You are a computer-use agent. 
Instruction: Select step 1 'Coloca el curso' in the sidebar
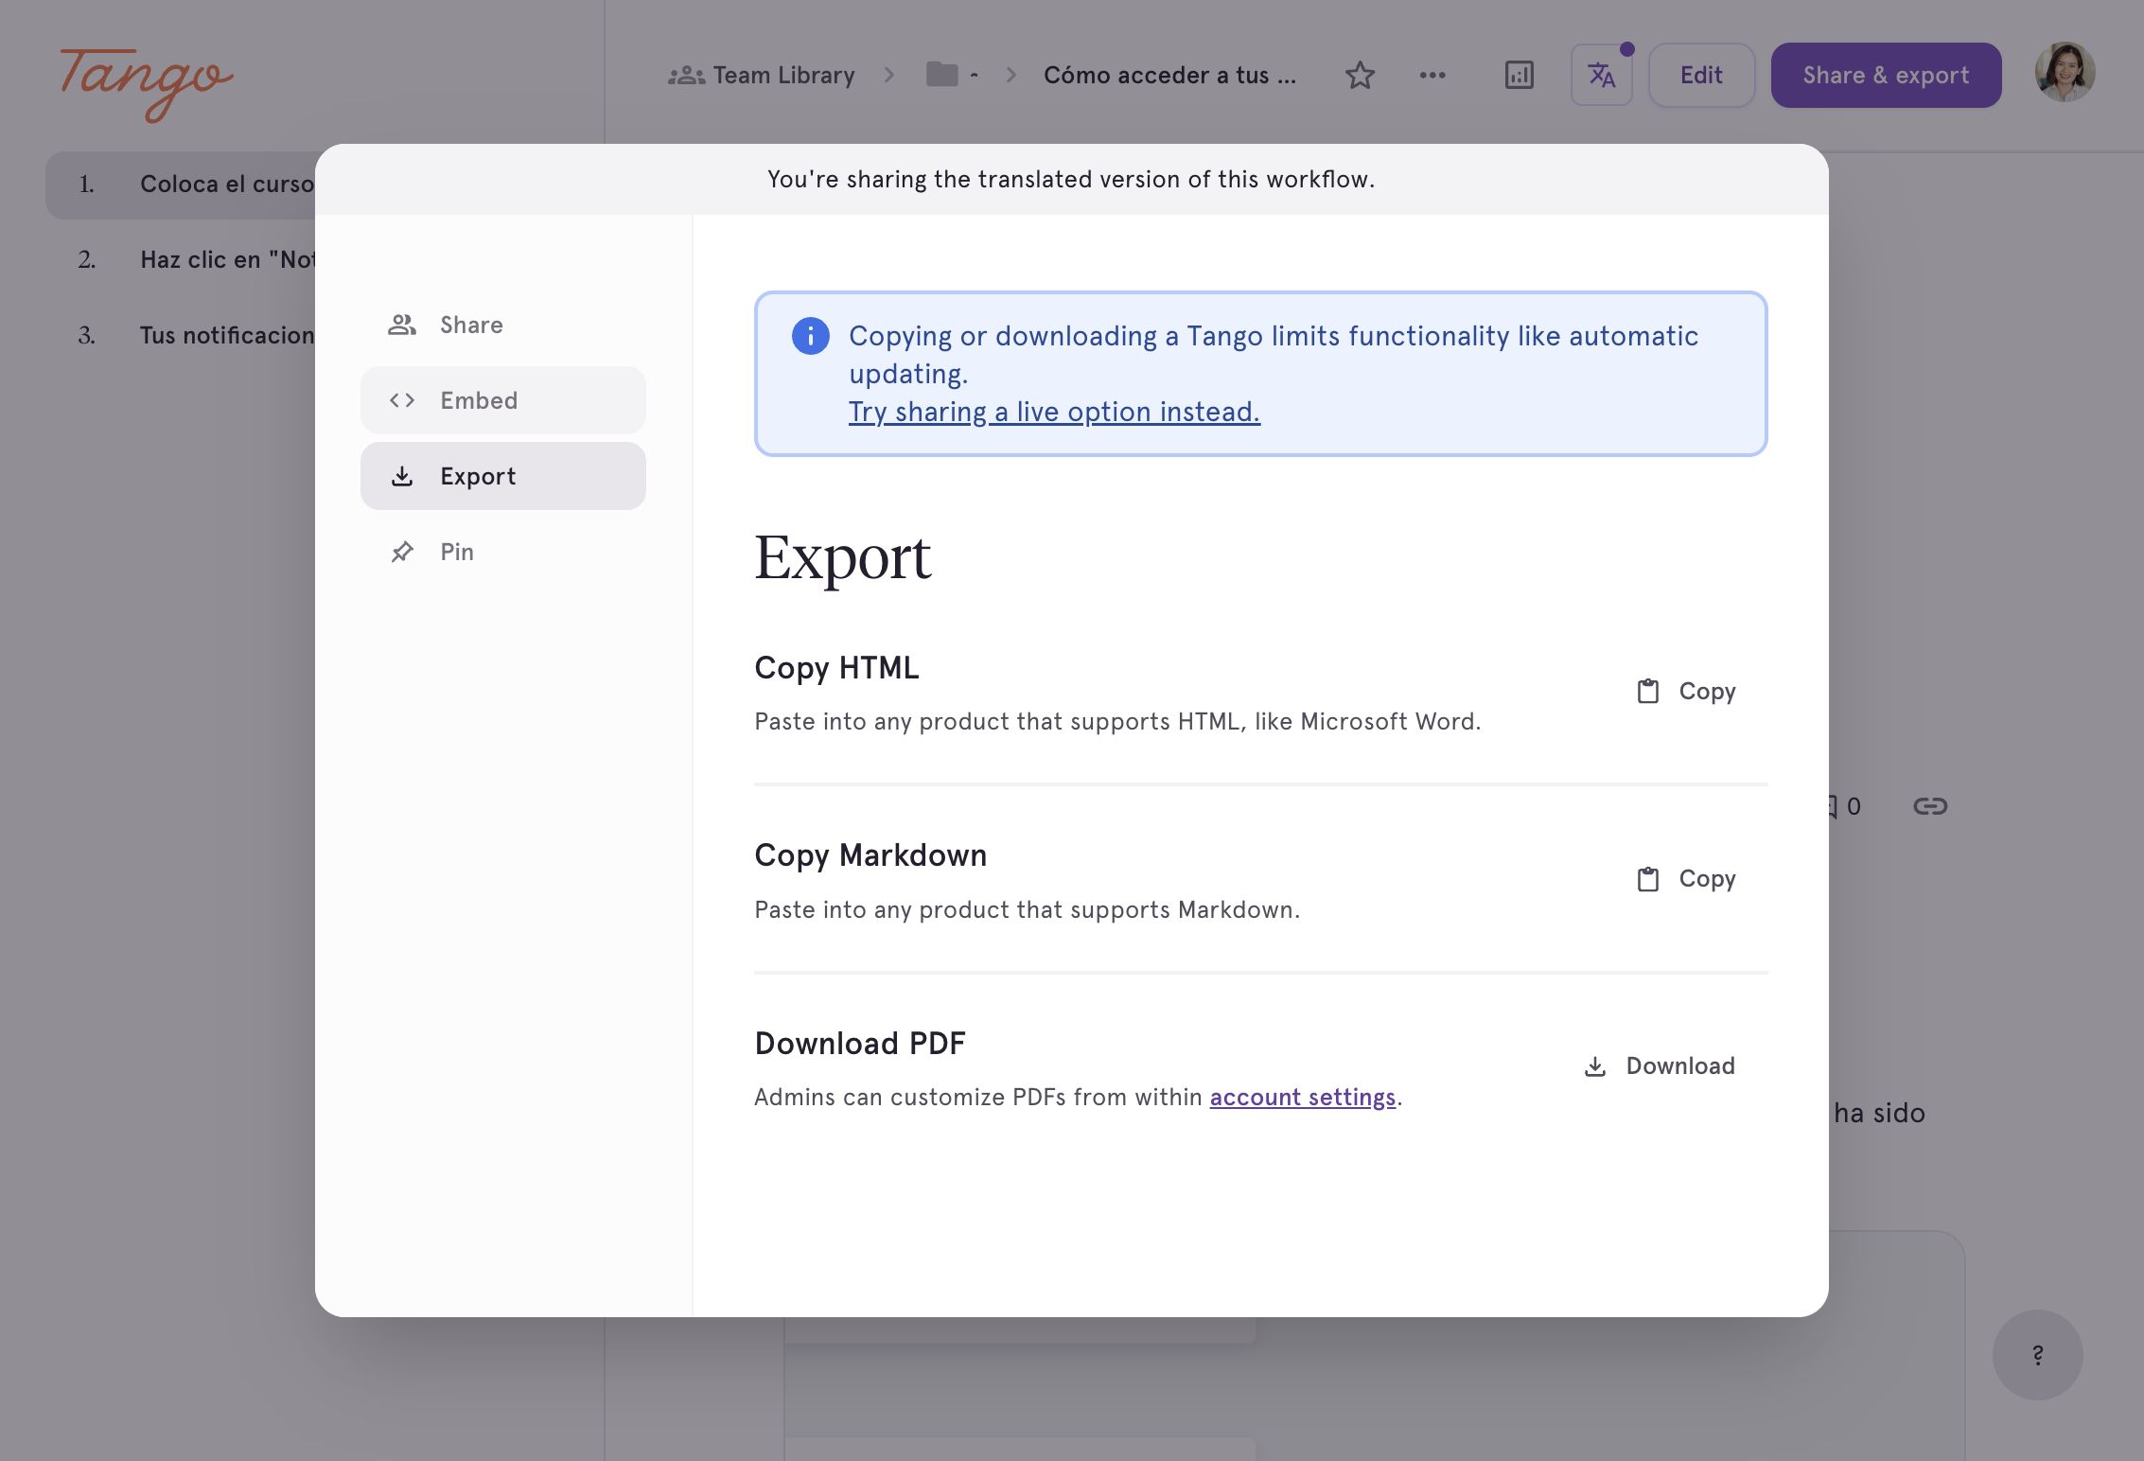pyautogui.click(x=181, y=185)
